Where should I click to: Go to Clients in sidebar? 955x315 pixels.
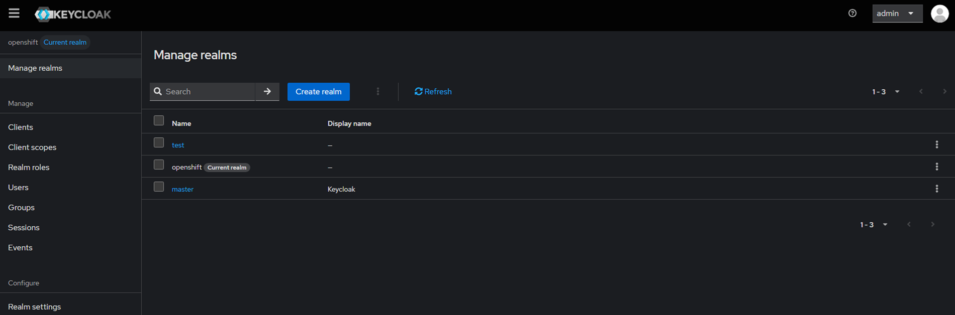pos(21,127)
